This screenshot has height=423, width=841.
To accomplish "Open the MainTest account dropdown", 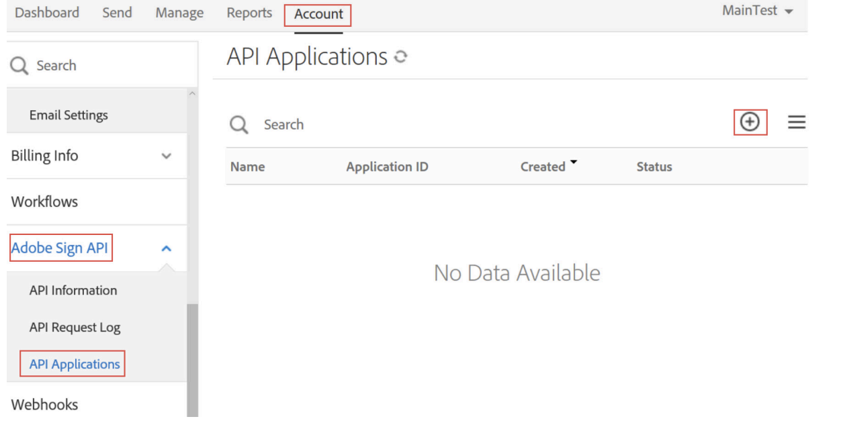I will point(757,12).
